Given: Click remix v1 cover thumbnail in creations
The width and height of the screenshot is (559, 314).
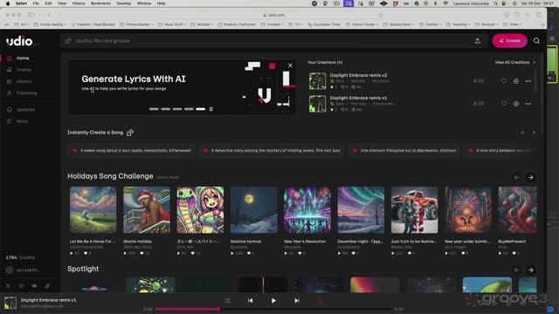Looking at the screenshot, I should click(317, 104).
